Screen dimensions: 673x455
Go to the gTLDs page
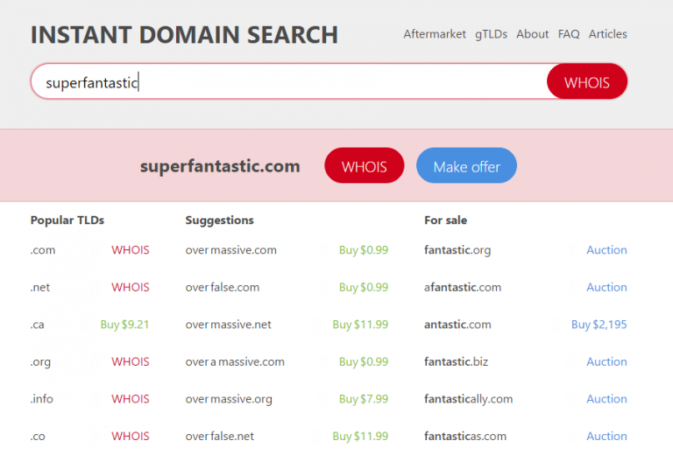[x=491, y=34]
